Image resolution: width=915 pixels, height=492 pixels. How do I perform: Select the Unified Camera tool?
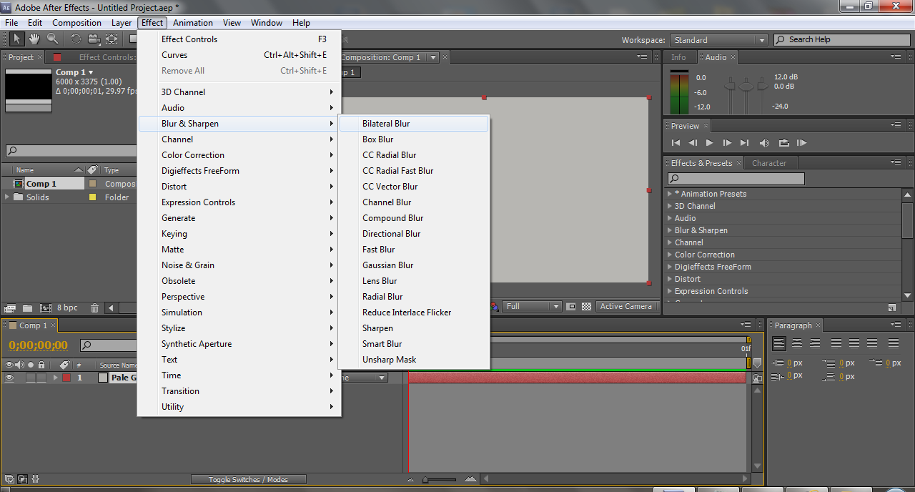[x=93, y=39]
